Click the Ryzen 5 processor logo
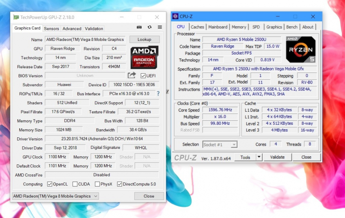This screenshot has width=345, height=218. (300, 49)
